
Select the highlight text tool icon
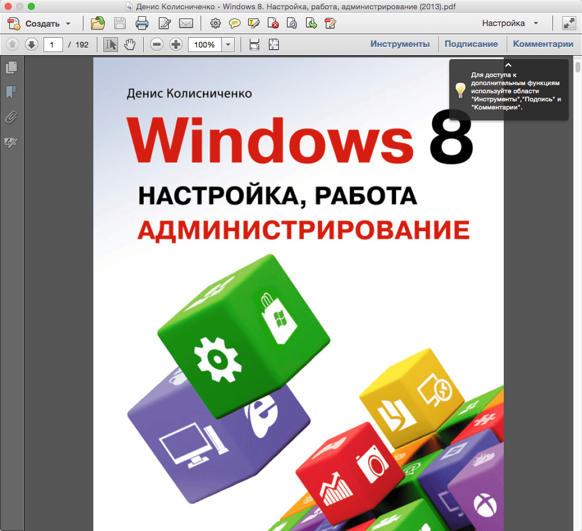coord(253,23)
